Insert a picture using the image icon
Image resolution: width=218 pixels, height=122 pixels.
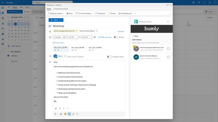(x=61, y=114)
